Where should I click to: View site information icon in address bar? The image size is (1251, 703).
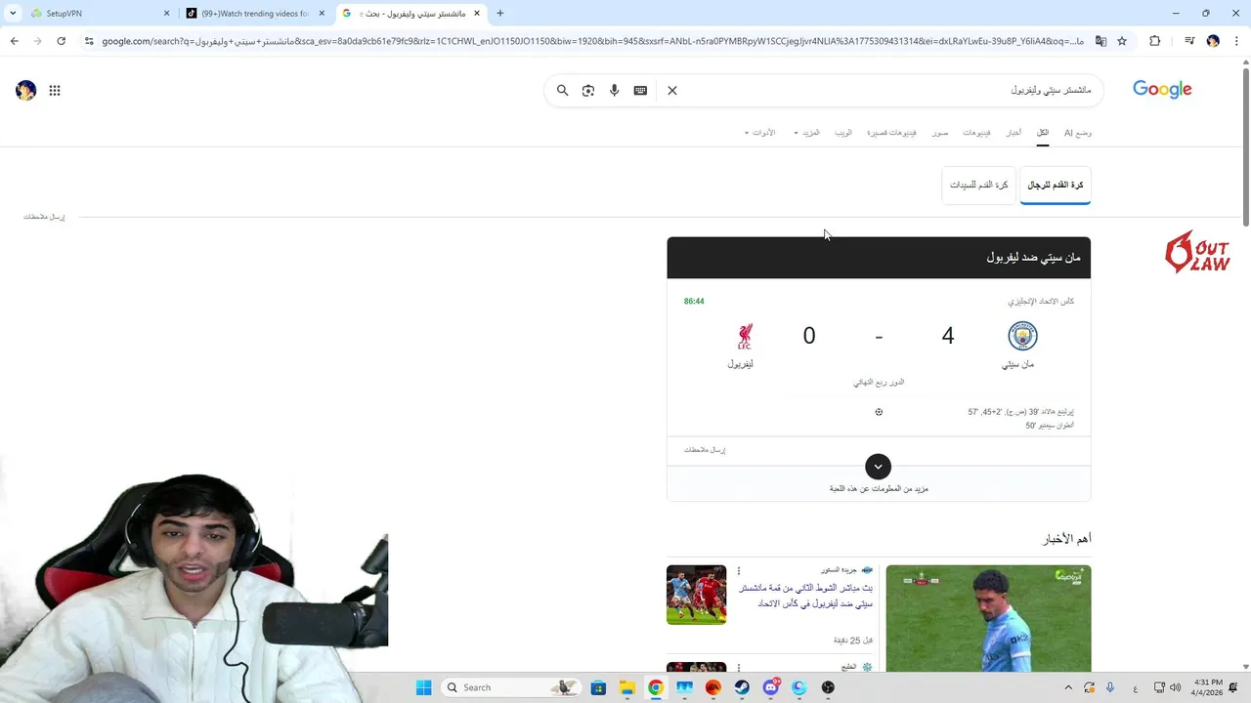(89, 41)
